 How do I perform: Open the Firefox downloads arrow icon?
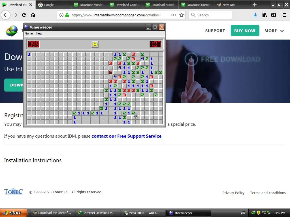coord(255,15)
